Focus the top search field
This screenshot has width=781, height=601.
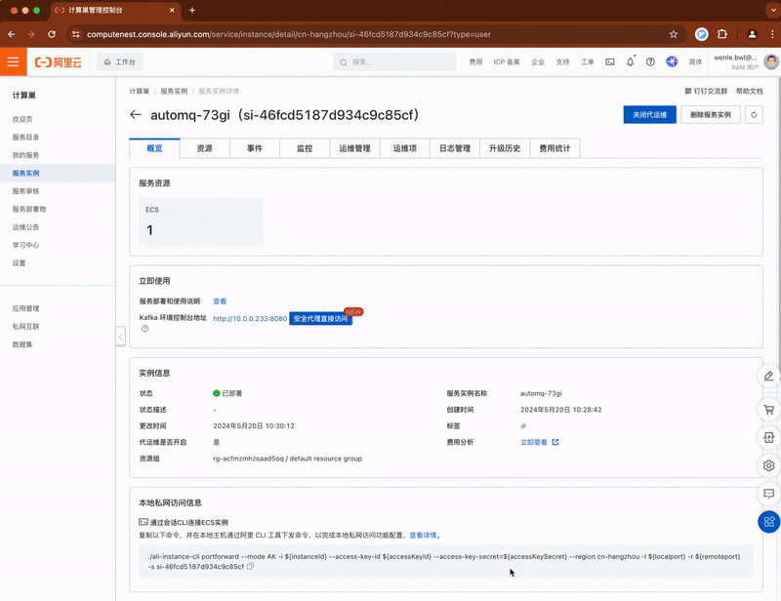click(x=394, y=62)
